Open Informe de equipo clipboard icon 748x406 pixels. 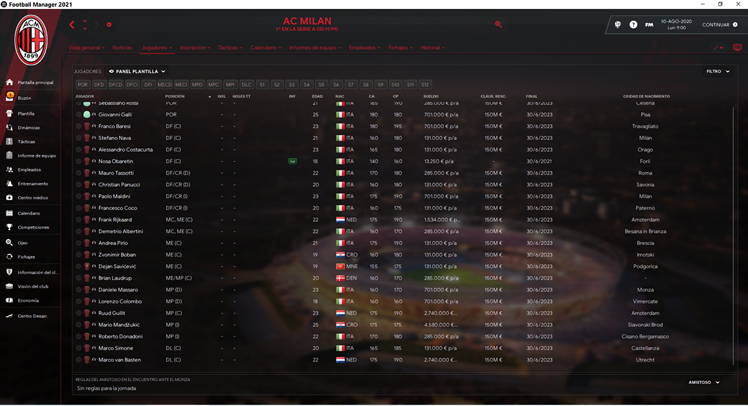10,156
